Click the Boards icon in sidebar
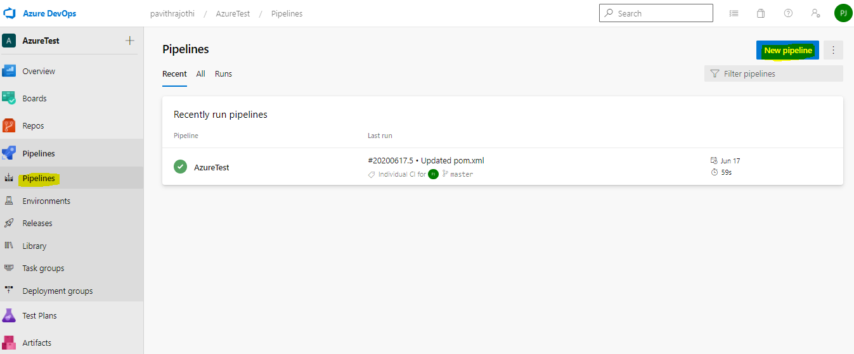This screenshot has width=854, height=354. (x=9, y=98)
